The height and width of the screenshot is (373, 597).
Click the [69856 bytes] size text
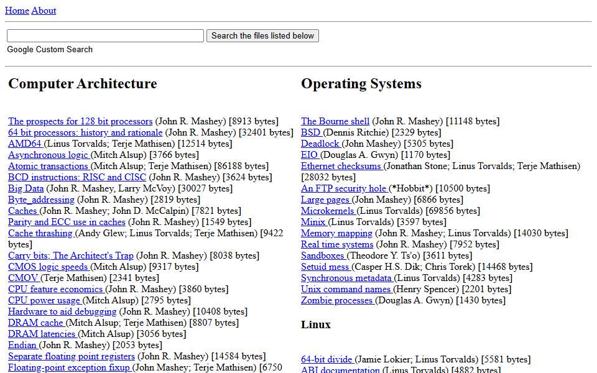point(453,211)
